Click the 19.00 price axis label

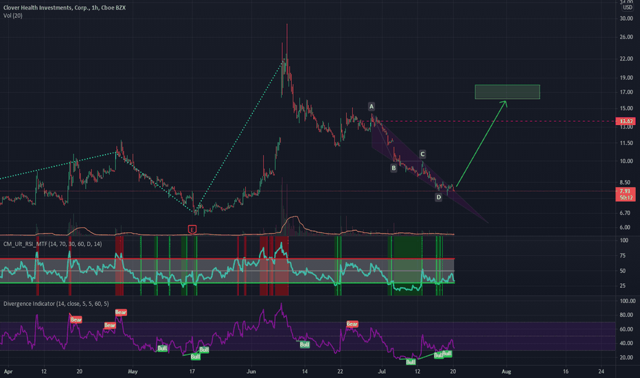click(x=626, y=78)
